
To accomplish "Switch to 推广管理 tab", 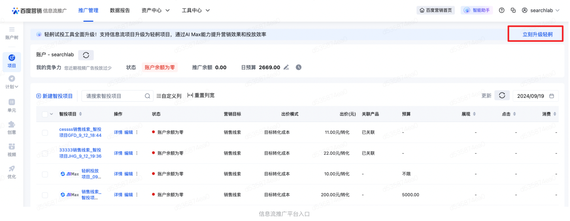I will click(88, 10).
